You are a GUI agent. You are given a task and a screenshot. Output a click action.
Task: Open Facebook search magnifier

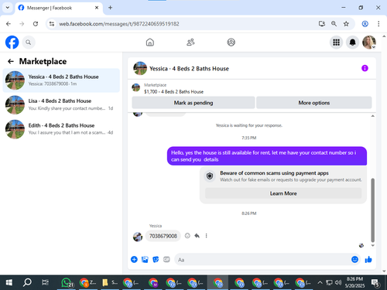pos(29,43)
